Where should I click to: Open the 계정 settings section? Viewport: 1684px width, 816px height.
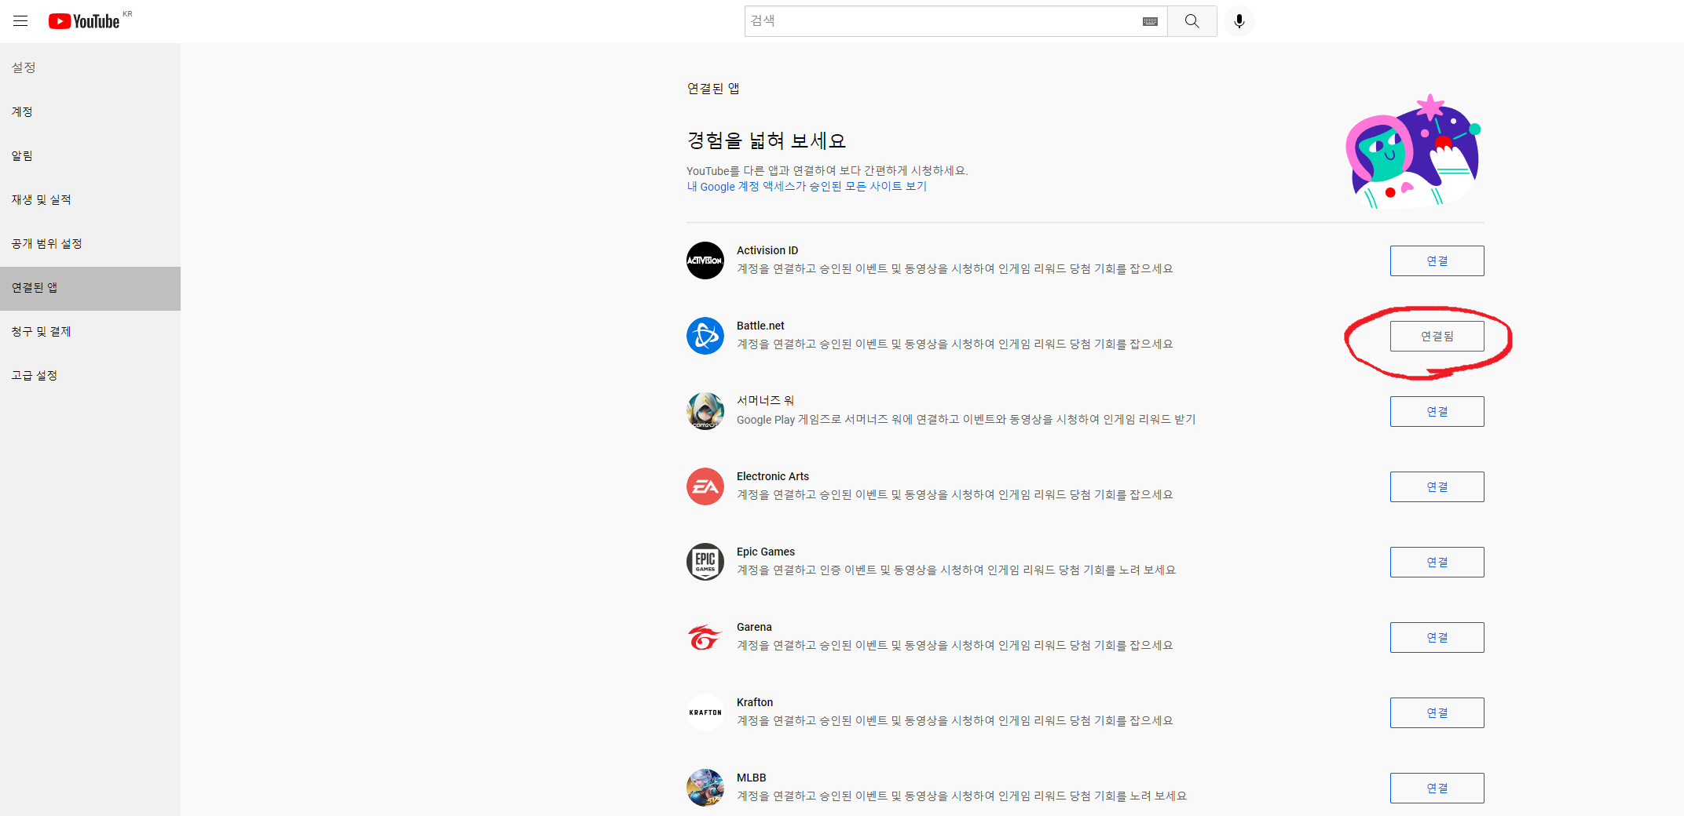(90, 111)
